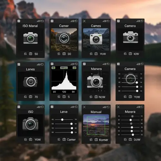161x161 pixels.
Task: Click the S icon in the Camer card footer
Action: [x=59, y=54]
